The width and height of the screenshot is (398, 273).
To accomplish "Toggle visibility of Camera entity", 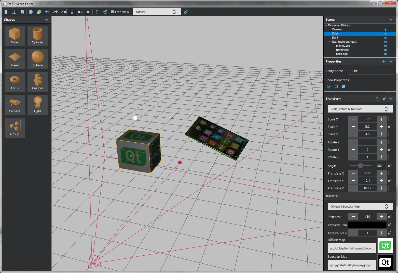I will [x=385, y=30].
